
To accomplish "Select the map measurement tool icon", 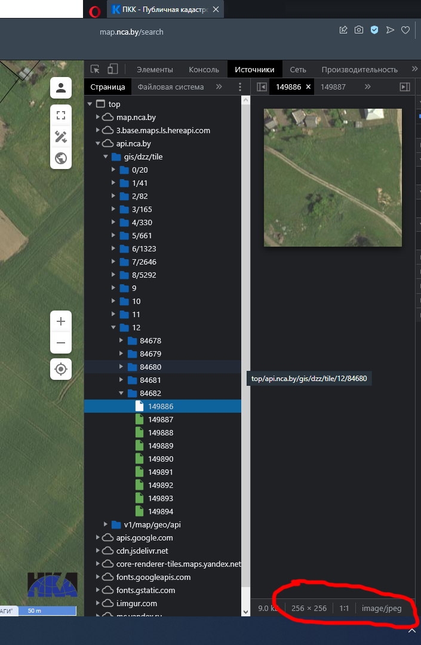I will coord(60,137).
